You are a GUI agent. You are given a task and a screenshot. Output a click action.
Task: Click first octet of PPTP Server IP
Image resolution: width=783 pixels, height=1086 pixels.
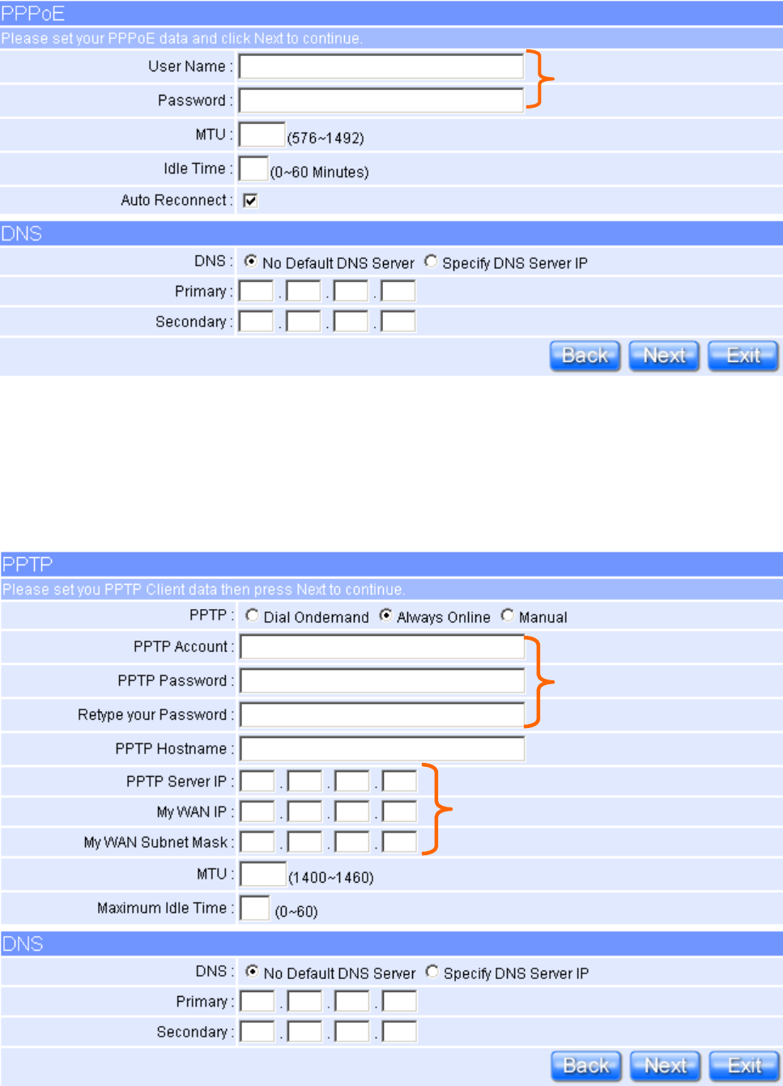click(257, 781)
